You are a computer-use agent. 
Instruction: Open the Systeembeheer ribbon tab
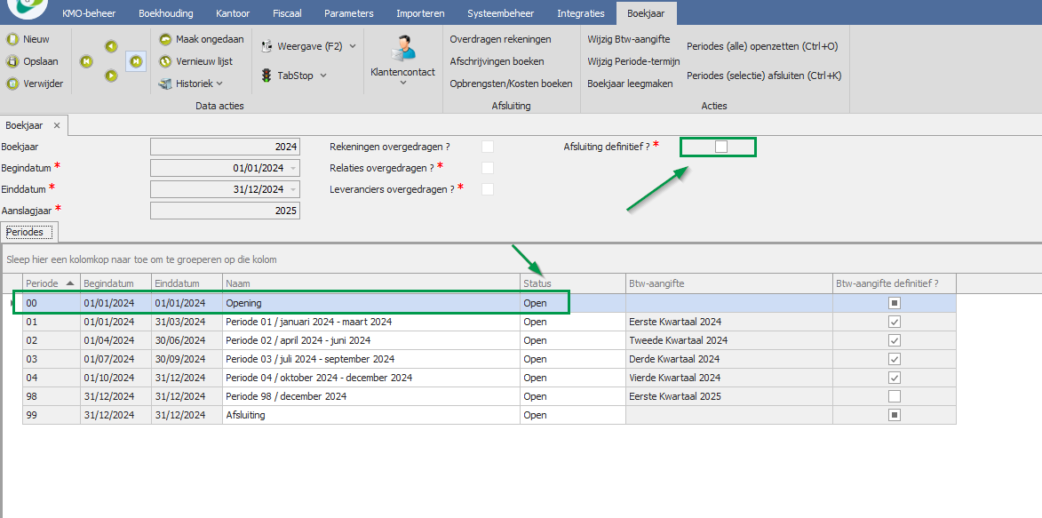[x=501, y=13]
